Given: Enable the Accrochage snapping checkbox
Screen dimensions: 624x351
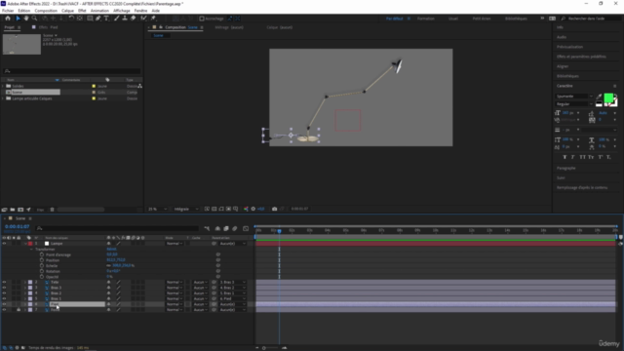Looking at the screenshot, I should coord(202,19).
